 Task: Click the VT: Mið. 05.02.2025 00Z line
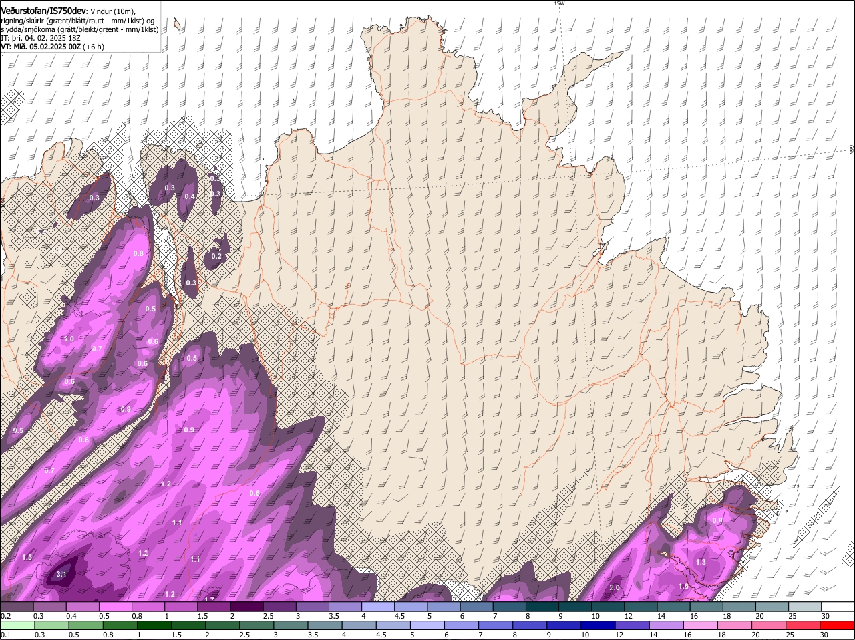tap(52, 47)
